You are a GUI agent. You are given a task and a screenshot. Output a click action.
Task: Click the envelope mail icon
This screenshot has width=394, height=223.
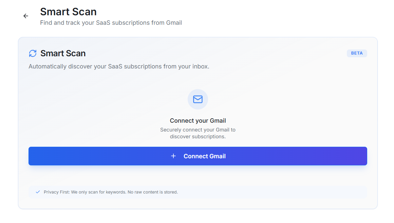coord(198,99)
